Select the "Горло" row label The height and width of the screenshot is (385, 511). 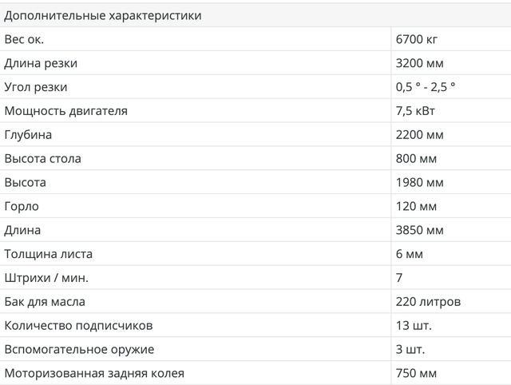pos(22,207)
